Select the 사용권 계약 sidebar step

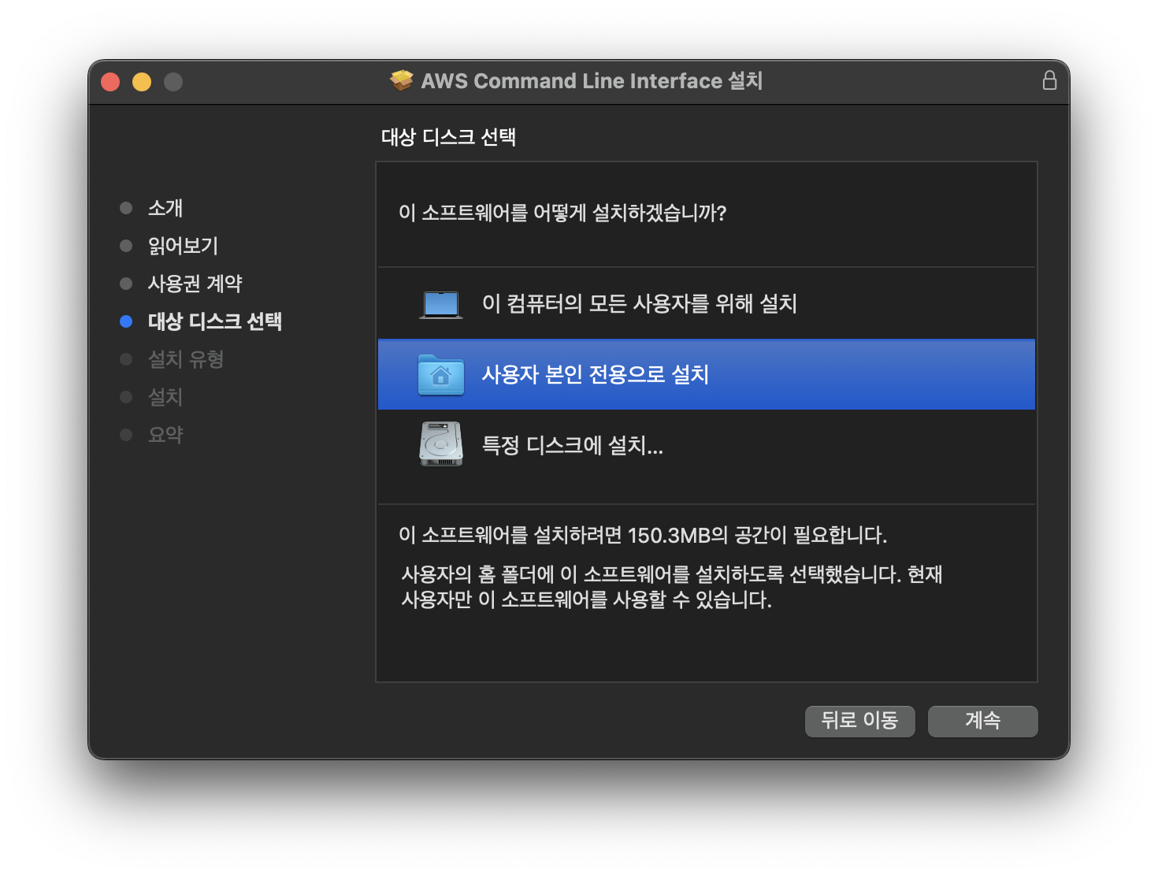(195, 284)
